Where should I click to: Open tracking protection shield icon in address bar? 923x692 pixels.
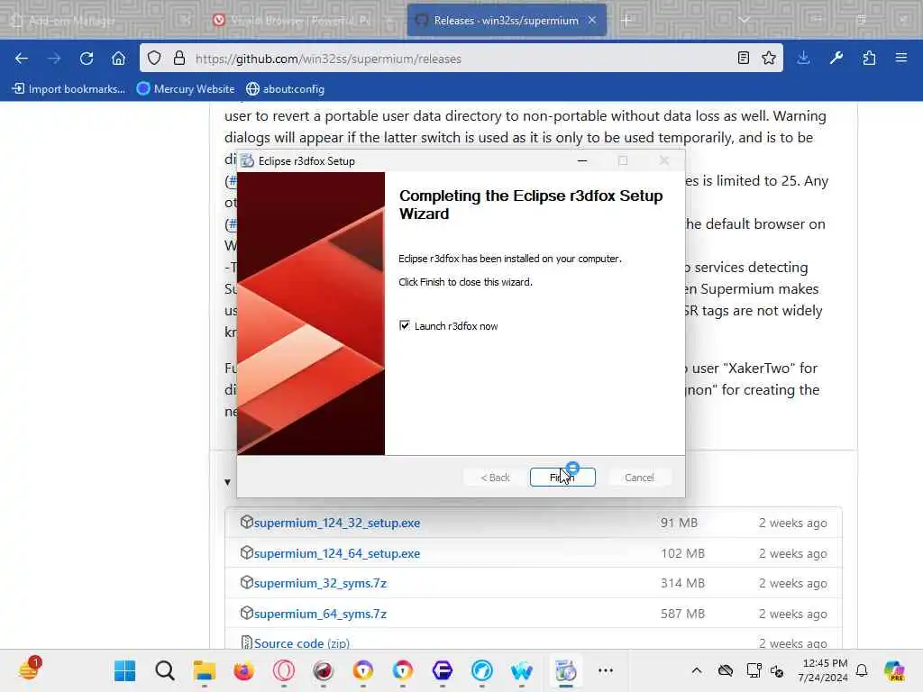point(154,59)
